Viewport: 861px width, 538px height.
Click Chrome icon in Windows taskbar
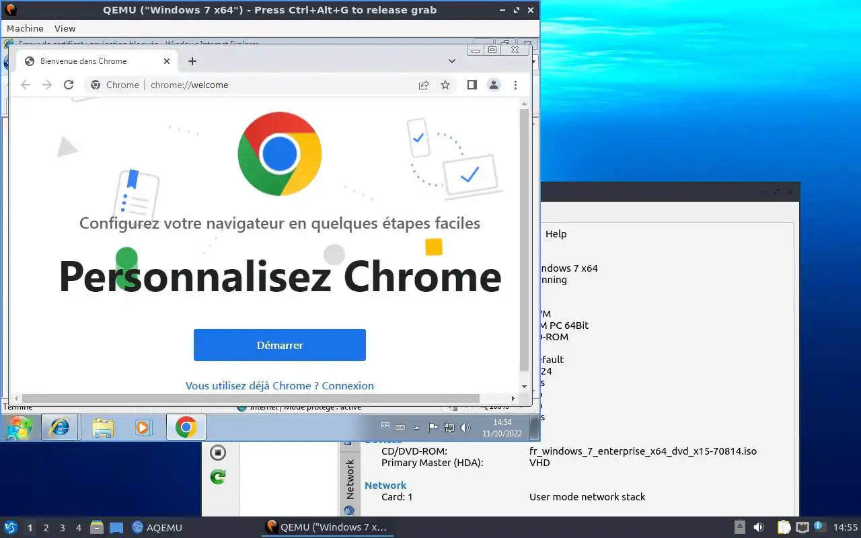(x=186, y=428)
